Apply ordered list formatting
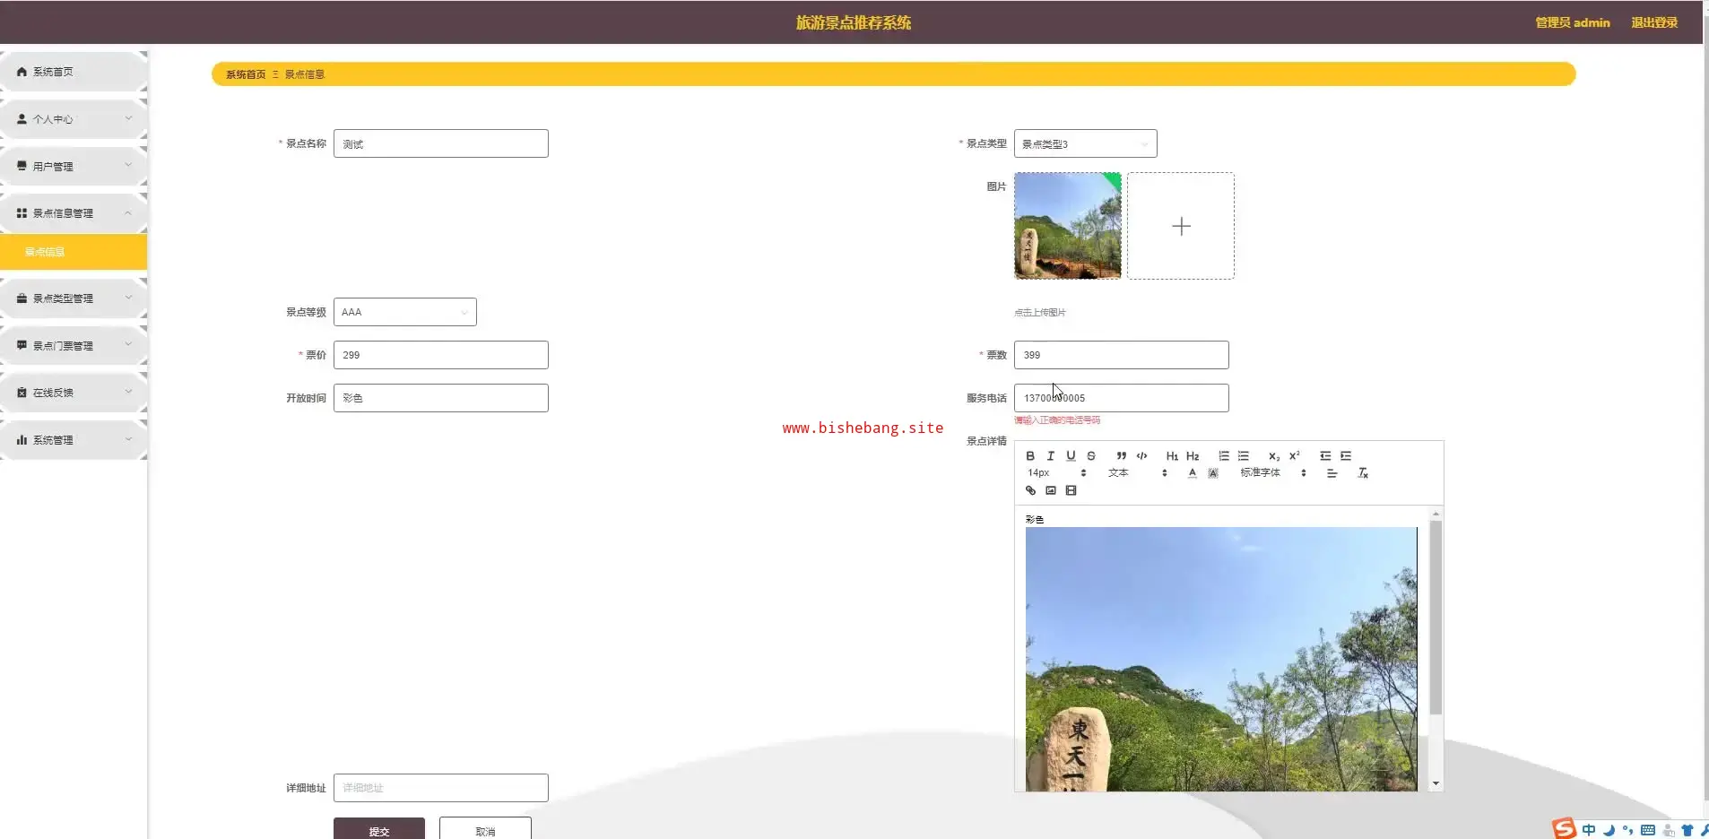The image size is (1709, 839). [x=1223, y=456]
